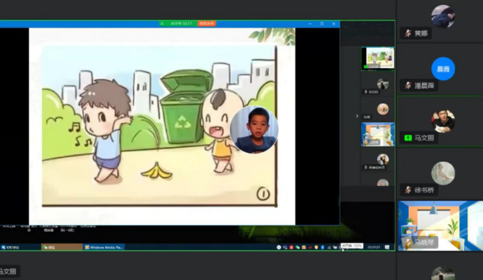Select the shared-screen thumbnail in the inner strip
This screenshot has width=483, height=280.
(377, 58)
